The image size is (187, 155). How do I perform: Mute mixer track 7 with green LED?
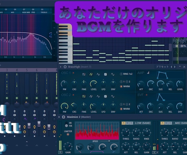47,98
